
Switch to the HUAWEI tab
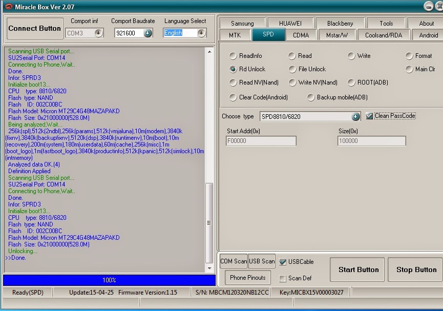point(290,23)
